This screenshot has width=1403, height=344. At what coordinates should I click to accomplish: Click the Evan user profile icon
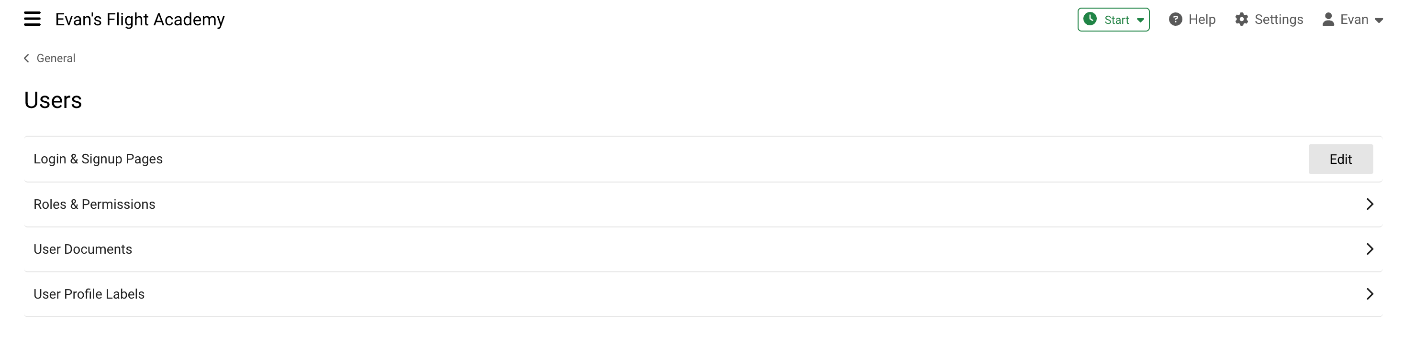(1328, 20)
